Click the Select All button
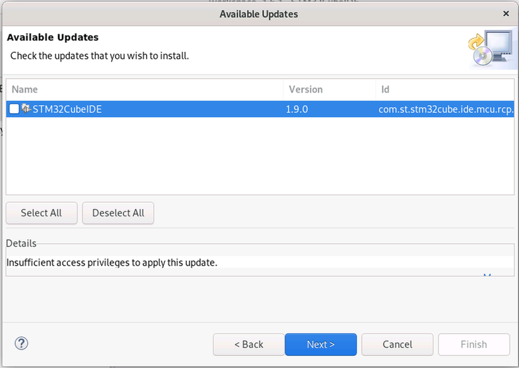 (x=42, y=213)
